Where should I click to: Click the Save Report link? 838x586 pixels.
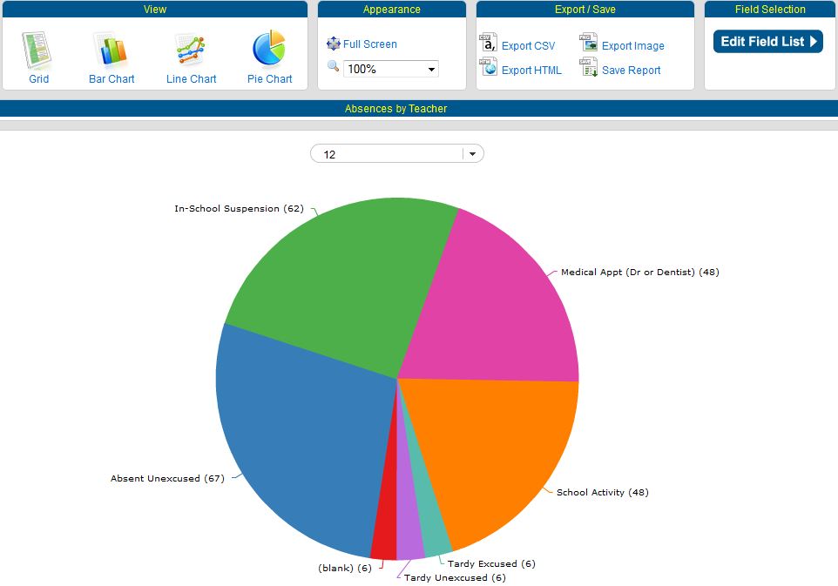pyautogui.click(x=631, y=71)
